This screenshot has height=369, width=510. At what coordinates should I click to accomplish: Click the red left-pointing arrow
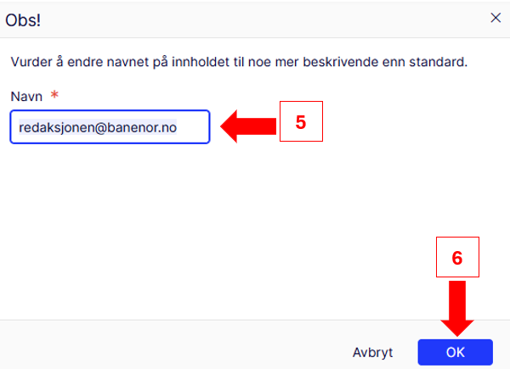(x=250, y=126)
